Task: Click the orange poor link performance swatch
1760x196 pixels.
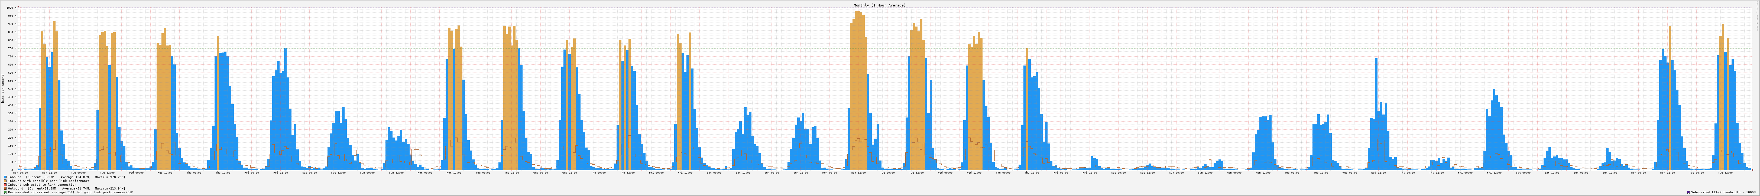Action: tap(5, 181)
